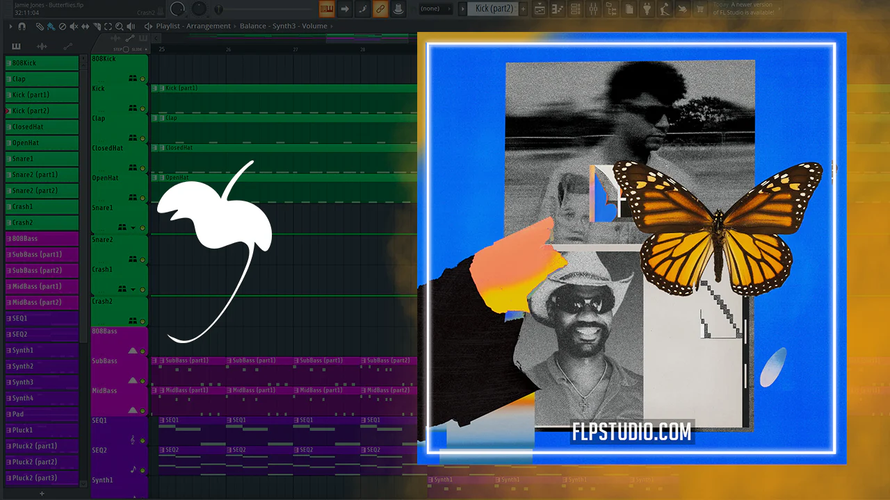Viewport: 890px width, 500px height.
Task: Open the arrow after Balance - Synth3 - Volume
Action: tap(332, 26)
